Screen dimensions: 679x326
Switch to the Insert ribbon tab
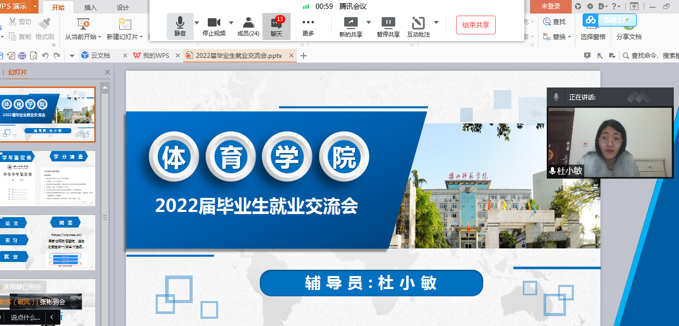point(90,7)
